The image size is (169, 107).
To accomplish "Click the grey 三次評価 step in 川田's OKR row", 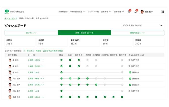I will click(105, 85).
